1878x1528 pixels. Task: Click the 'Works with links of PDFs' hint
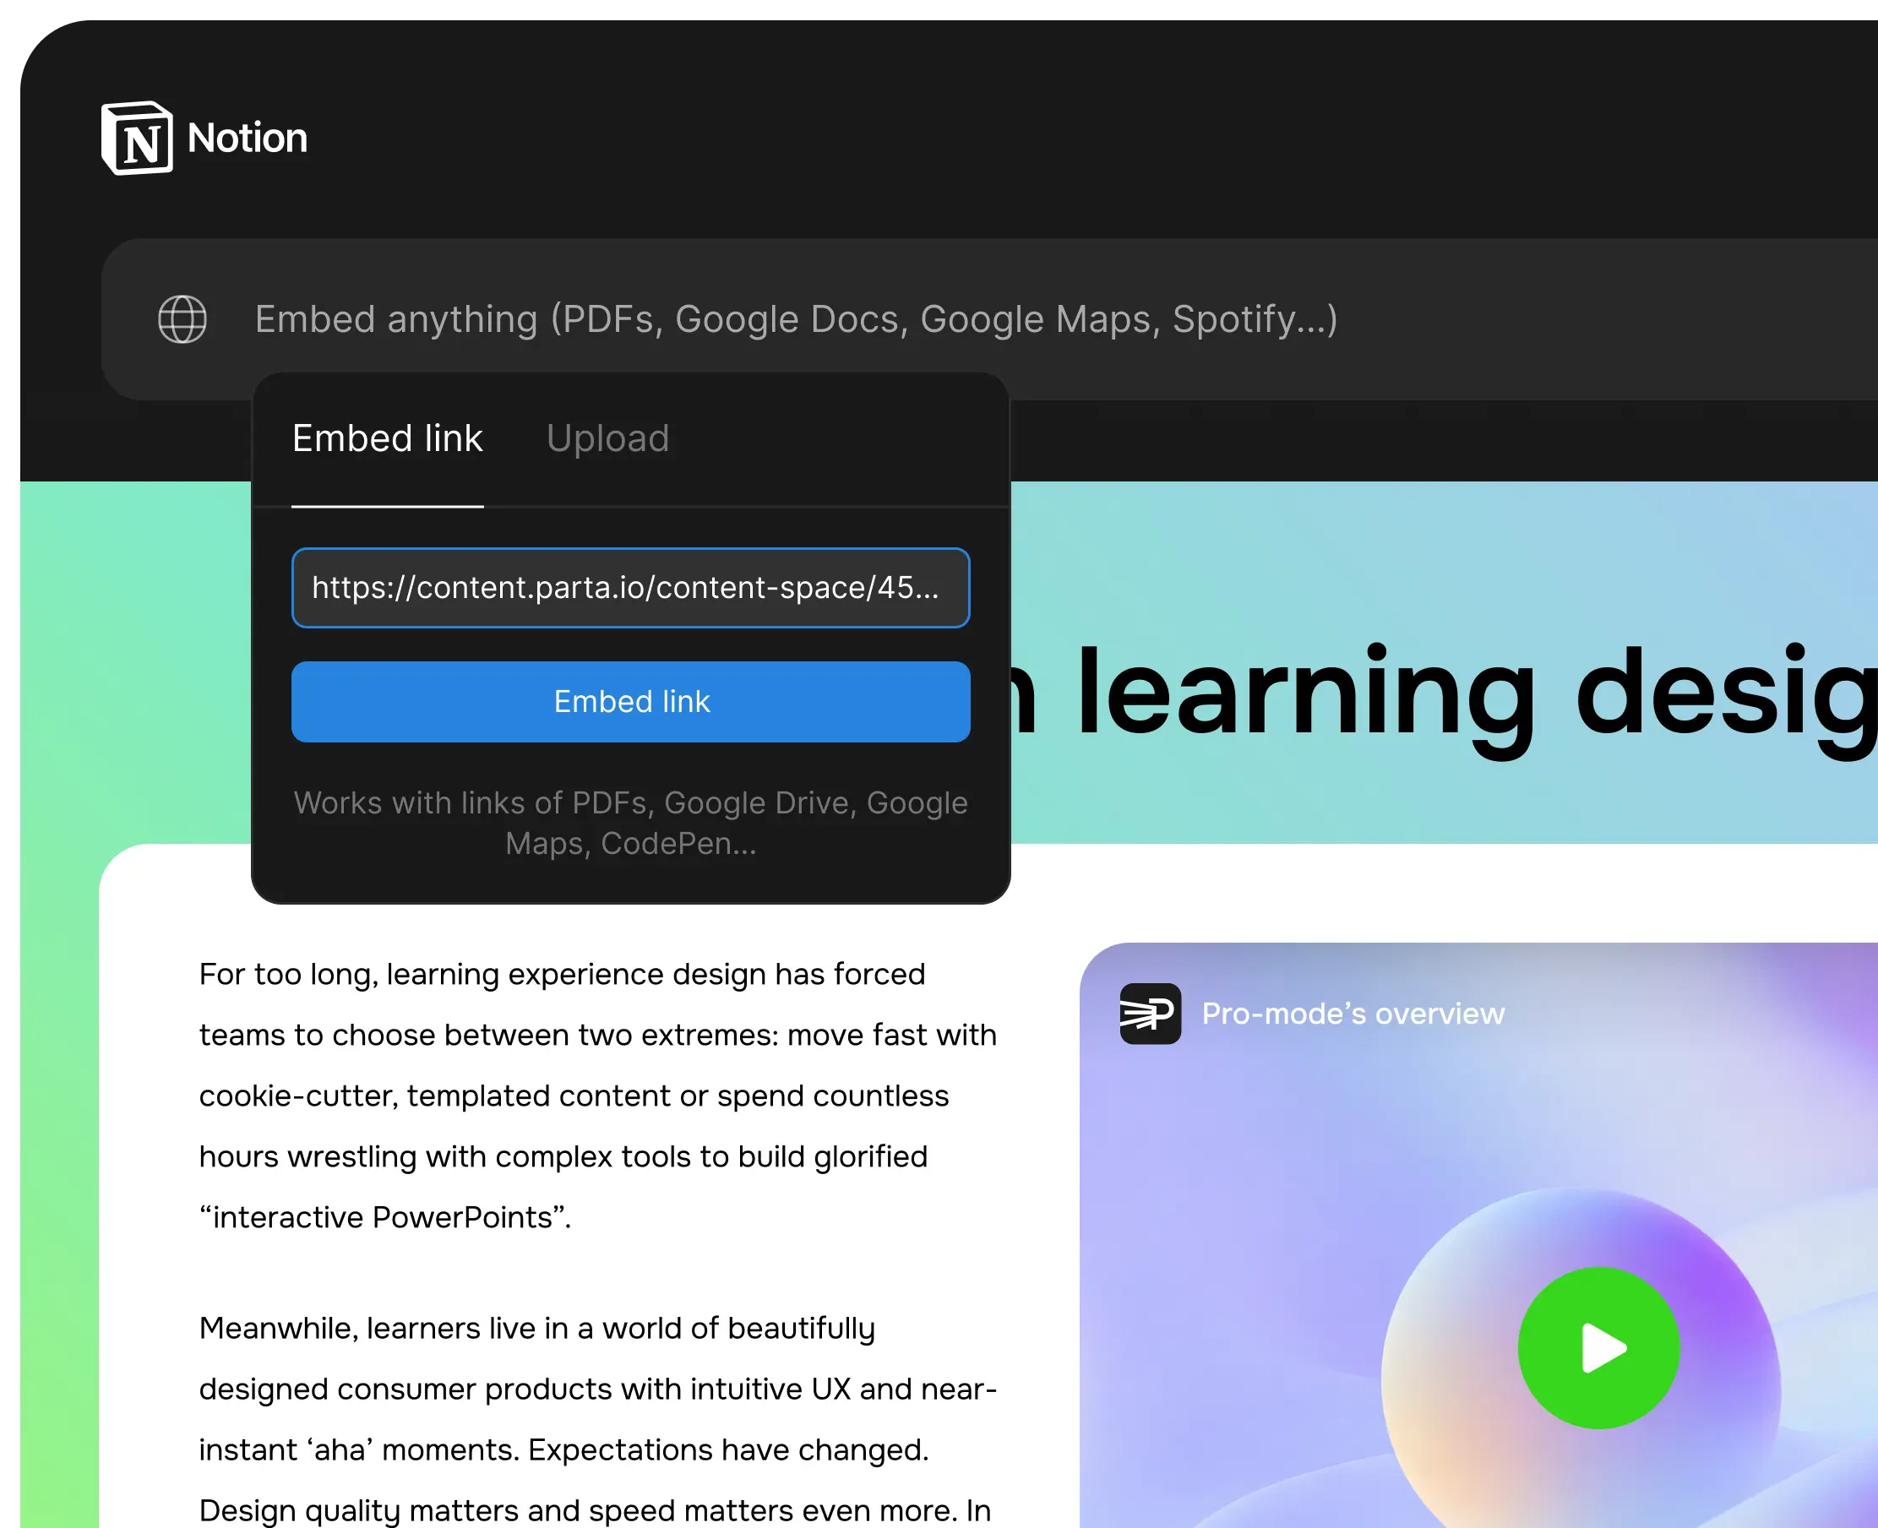pyautogui.click(x=630, y=802)
